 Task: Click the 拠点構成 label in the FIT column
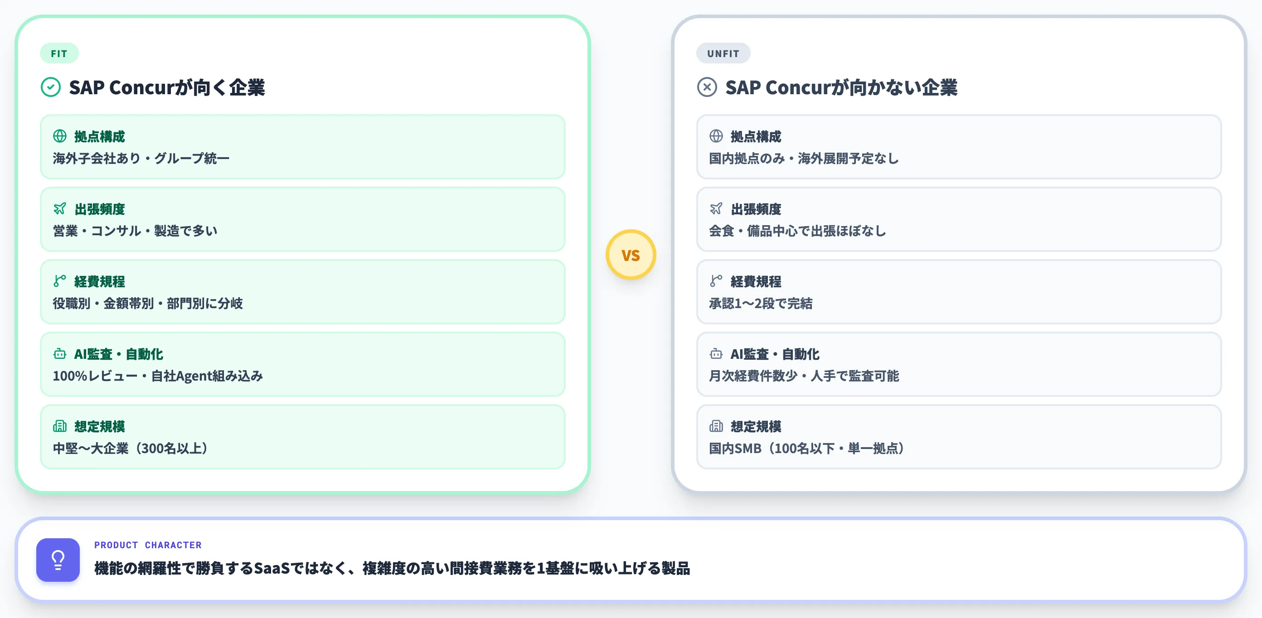(x=99, y=137)
